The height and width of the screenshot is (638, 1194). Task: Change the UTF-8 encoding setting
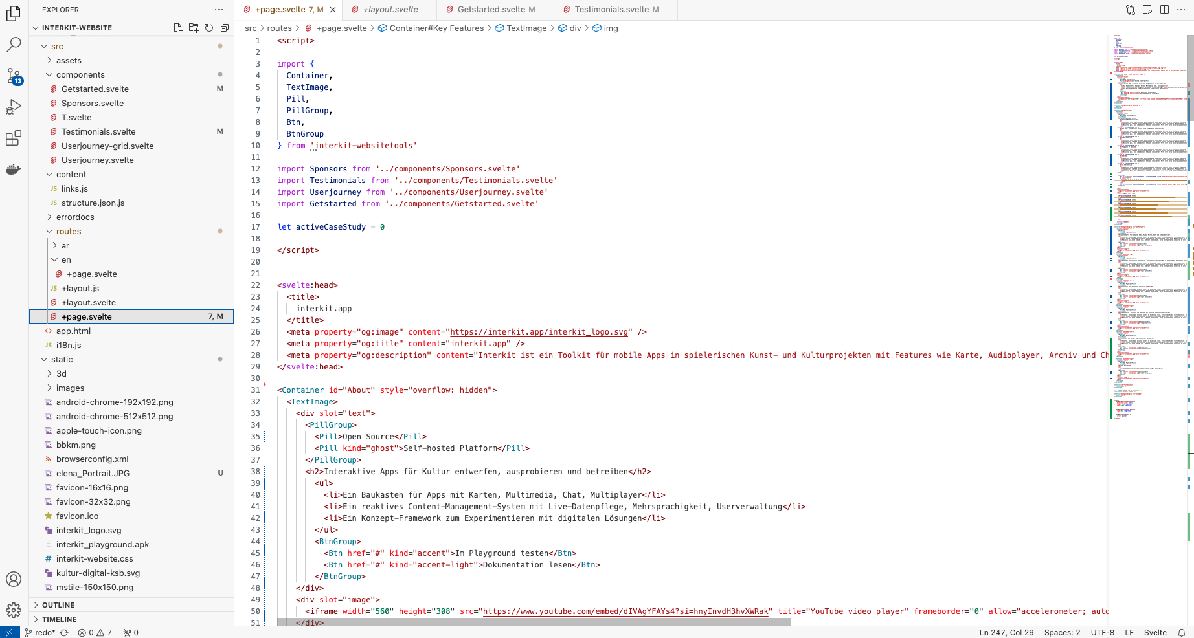coord(1102,632)
